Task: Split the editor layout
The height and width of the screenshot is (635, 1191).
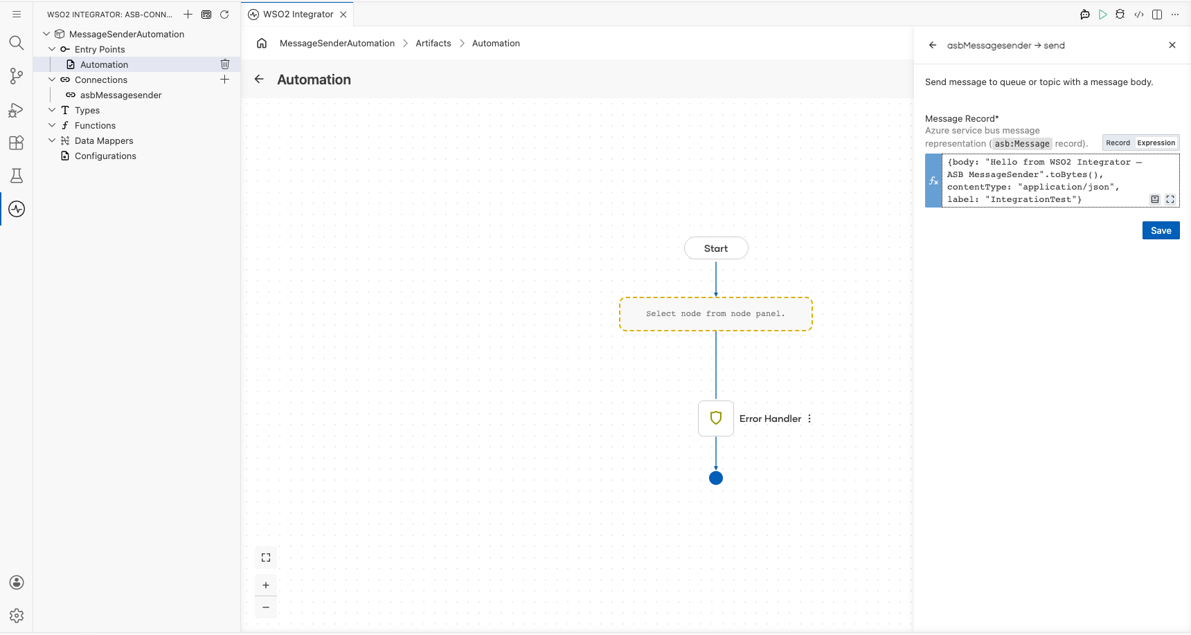Action: (1157, 14)
